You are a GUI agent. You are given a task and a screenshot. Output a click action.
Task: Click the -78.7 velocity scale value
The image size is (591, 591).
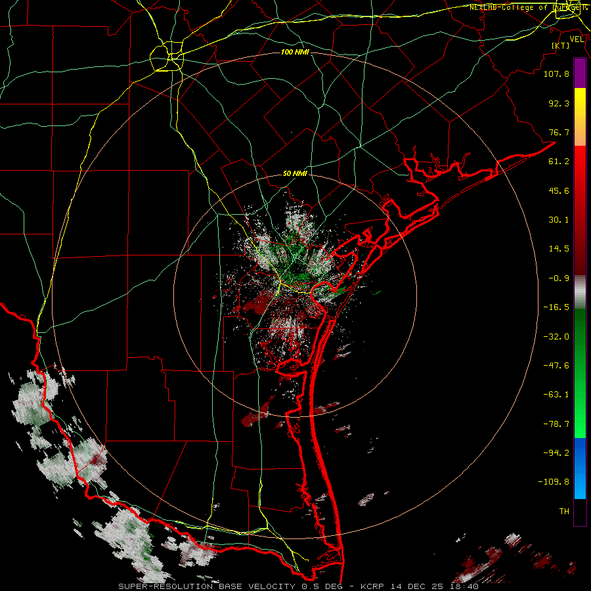[556, 424]
